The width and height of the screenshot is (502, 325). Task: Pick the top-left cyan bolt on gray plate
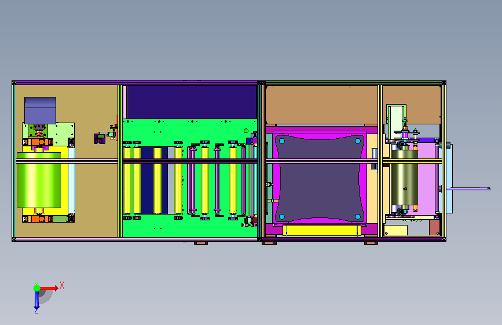click(282, 141)
